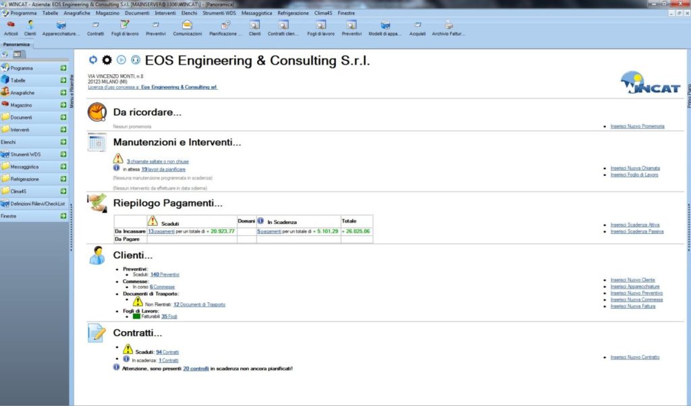This screenshot has height=406, width=691.
Task: Open the 19 lavori da pianificare link
Action: coord(163,169)
